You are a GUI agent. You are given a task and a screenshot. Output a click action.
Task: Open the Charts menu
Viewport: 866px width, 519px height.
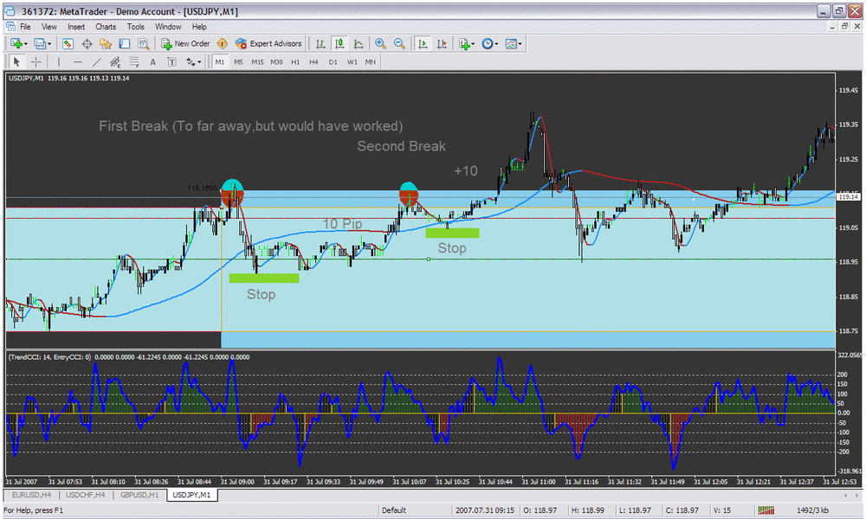coord(106,27)
